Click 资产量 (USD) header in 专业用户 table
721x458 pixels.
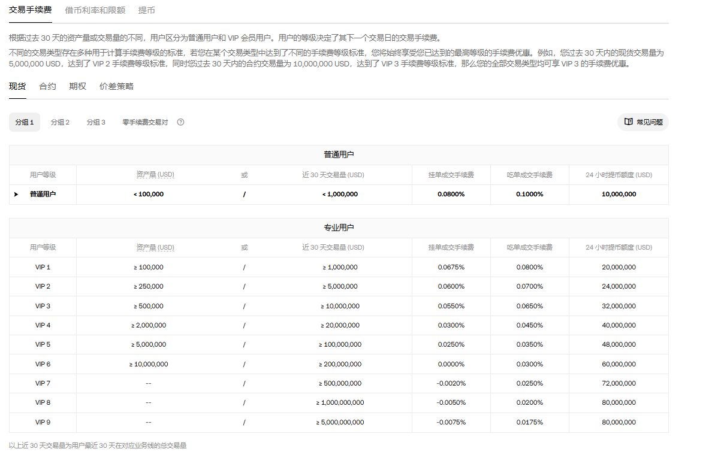pos(155,247)
